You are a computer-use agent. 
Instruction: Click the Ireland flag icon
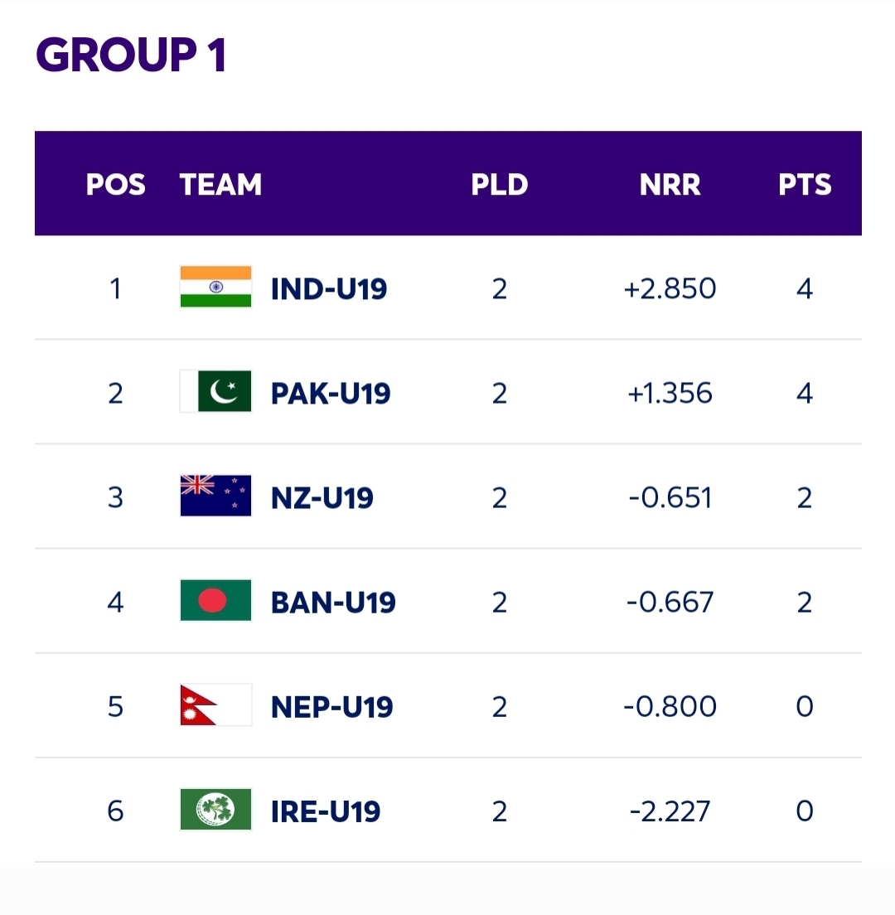point(215,809)
